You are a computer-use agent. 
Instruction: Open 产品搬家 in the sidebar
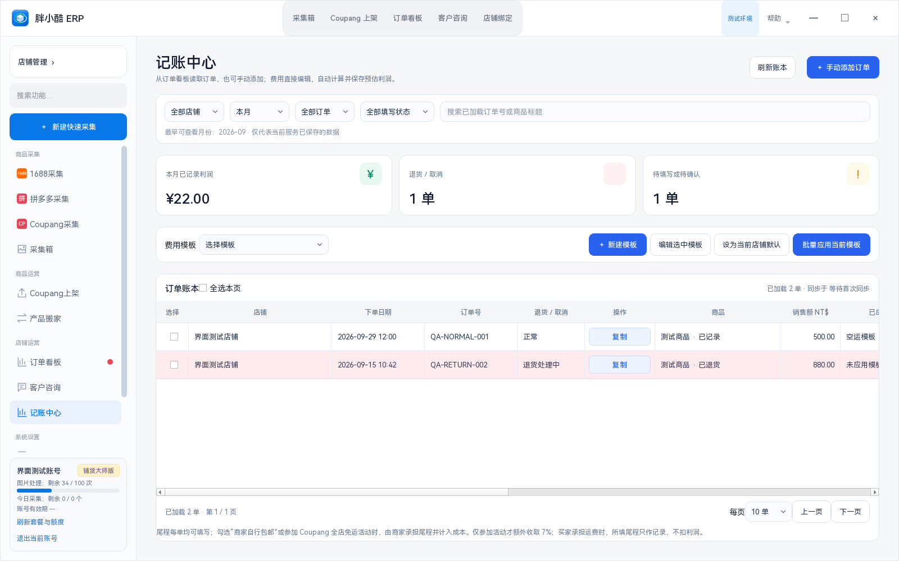coord(65,318)
